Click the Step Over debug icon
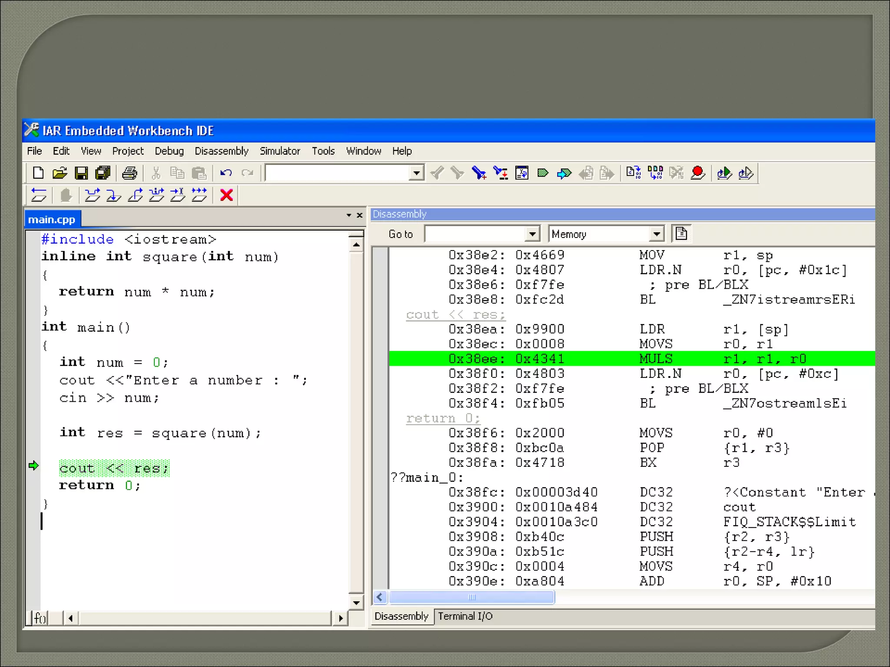 92,195
